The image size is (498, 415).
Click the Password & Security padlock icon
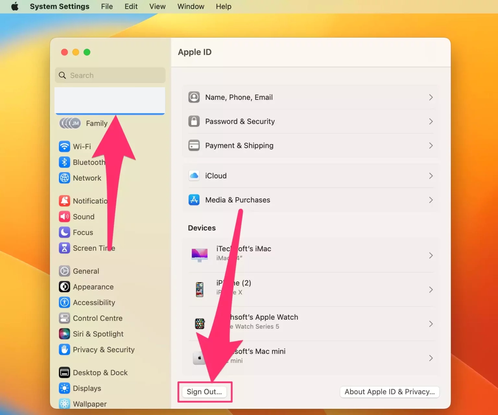(x=194, y=121)
